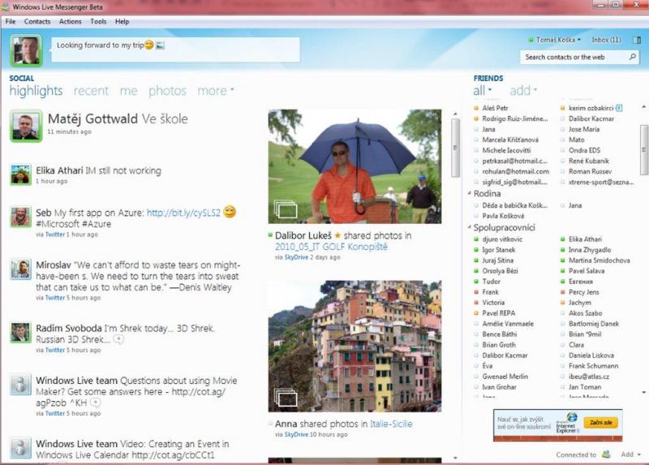649x465 pixels.
Task: Open the Help menu
Action: [x=122, y=22]
